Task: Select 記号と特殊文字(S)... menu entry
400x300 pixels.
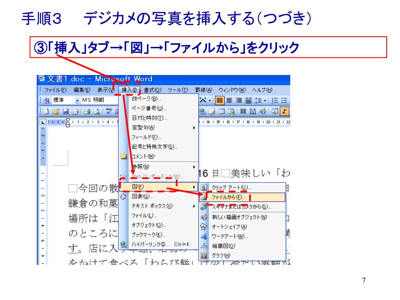Action: click(159, 147)
